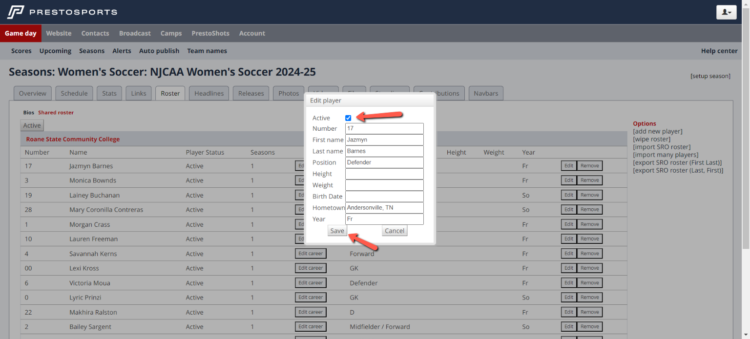Image resolution: width=750 pixels, height=339 pixels.
Task: Click the Number input field
Action: coord(384,129)
